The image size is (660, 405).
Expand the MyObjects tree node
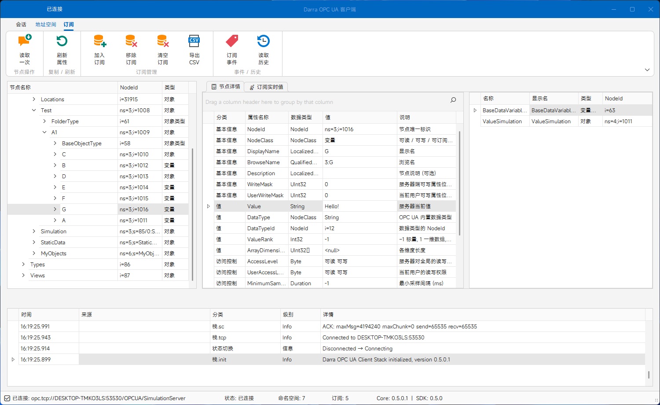(x=34, y=254)
